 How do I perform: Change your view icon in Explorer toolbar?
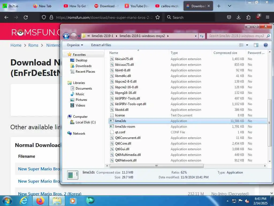coord(241,45)
